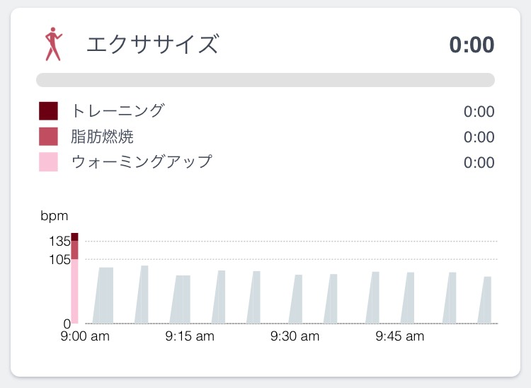Click the 9:45 am time axis label
This screenshot has height=388, width=531.
(399, 336)
